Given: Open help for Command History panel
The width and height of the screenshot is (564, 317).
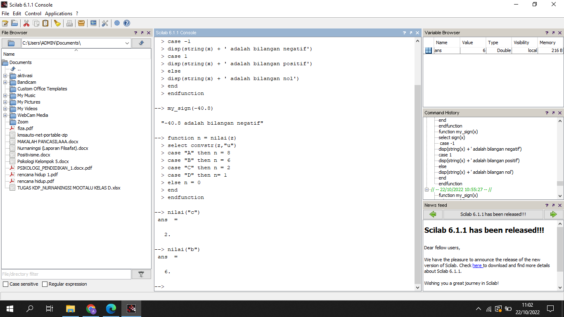Looking at the screenshot, I should click(x=547, y=113).
